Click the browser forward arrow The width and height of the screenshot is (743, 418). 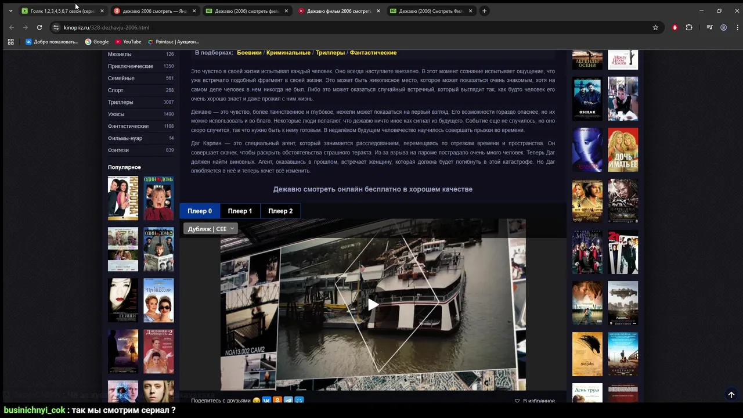point(25,27)
